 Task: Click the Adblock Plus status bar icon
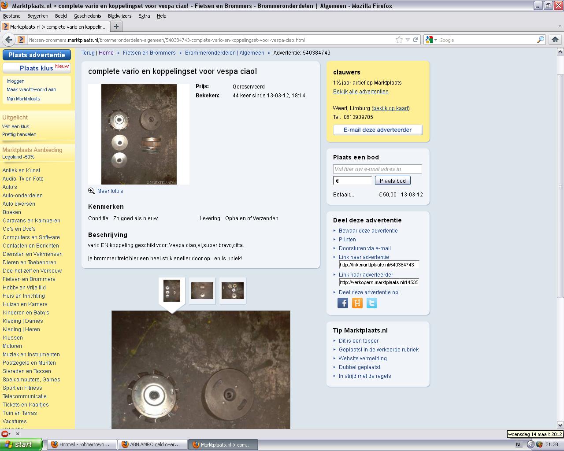[x=5, y=433]
